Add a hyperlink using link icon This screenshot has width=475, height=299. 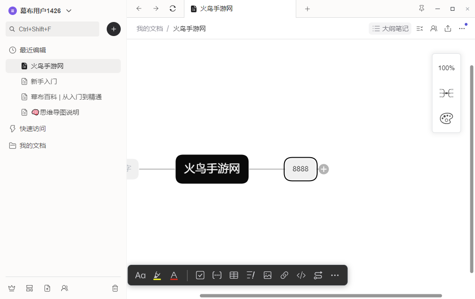click(x=284, y=275)
